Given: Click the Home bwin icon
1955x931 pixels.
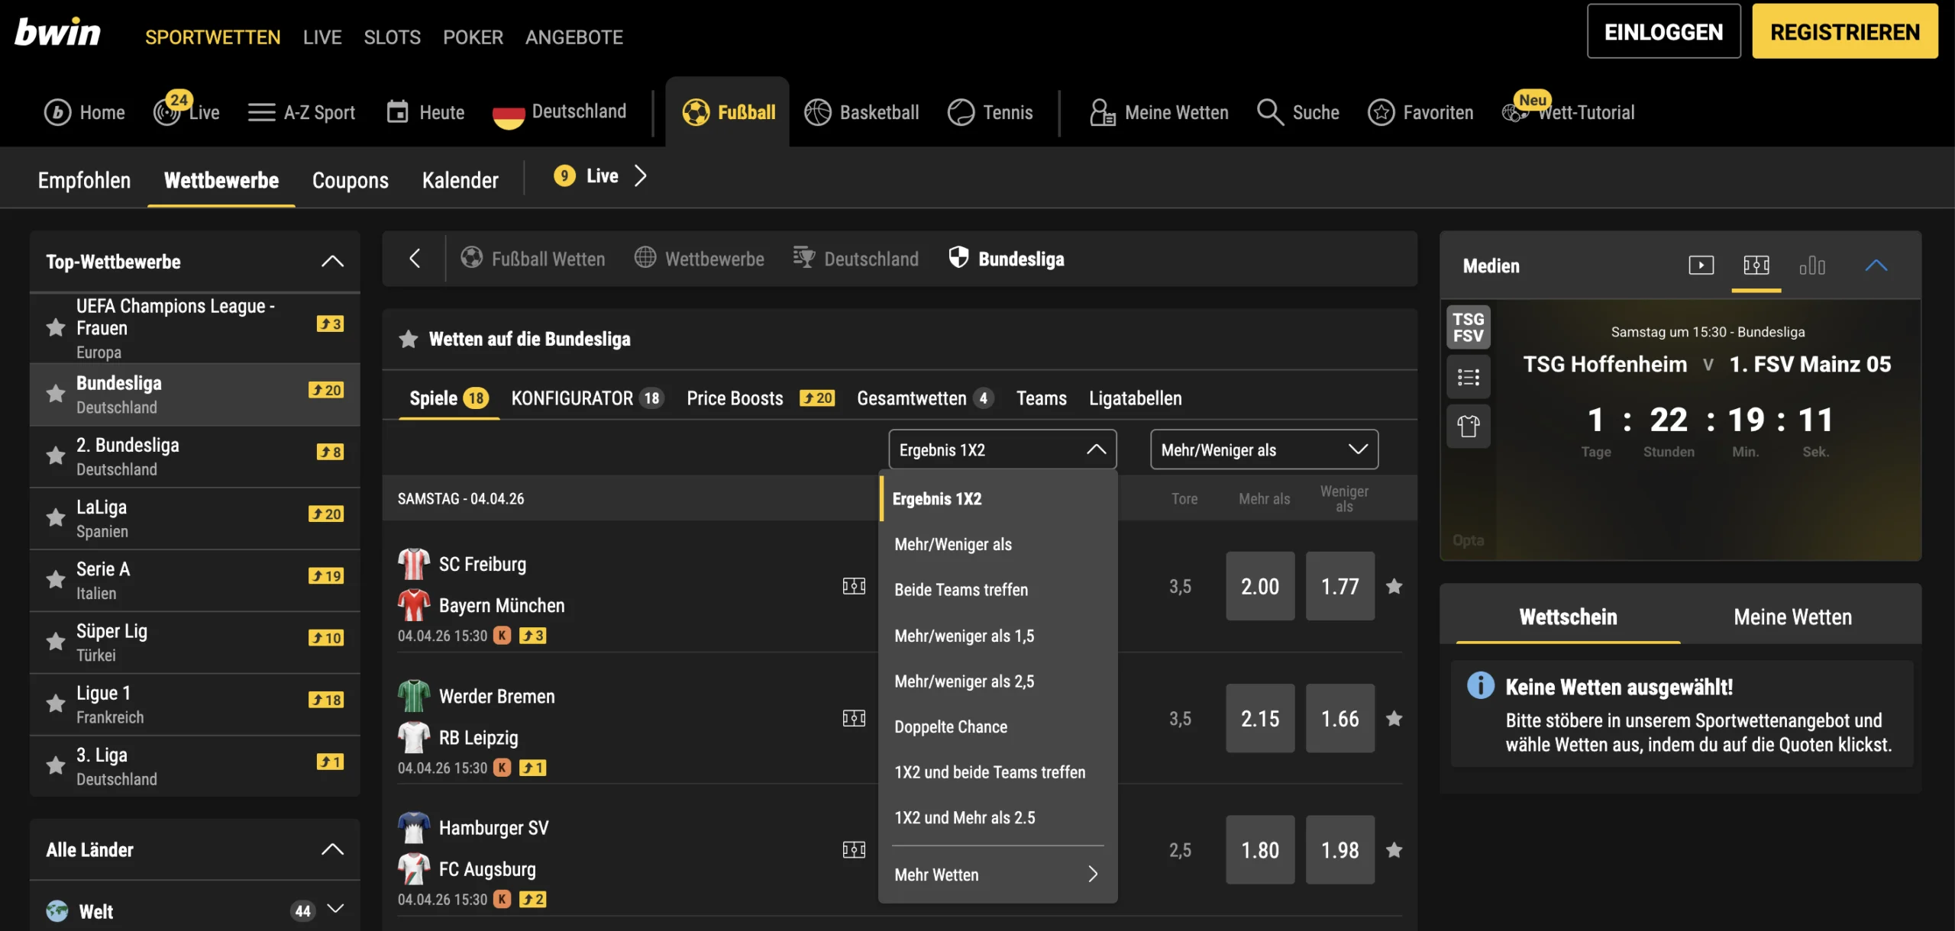Looking at the screenshot, I should (57, 112).
